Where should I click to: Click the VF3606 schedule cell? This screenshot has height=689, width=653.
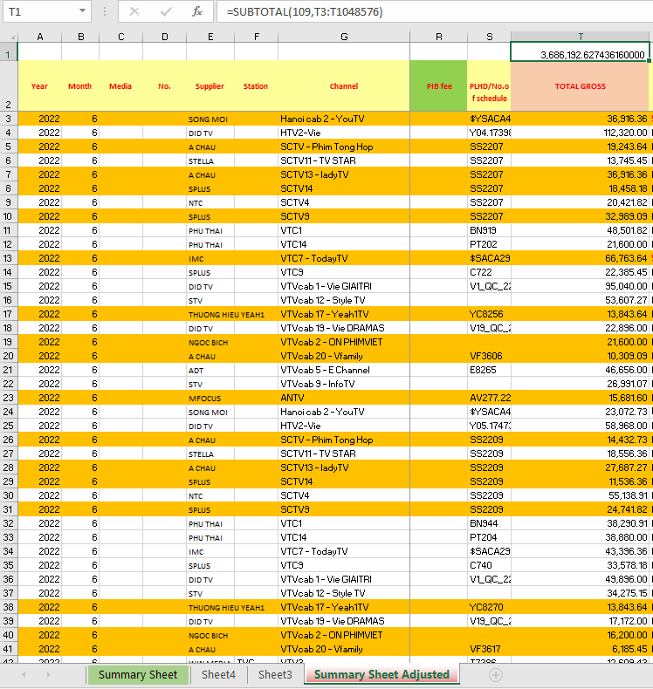pyautogui.click(x=489, y=356)
